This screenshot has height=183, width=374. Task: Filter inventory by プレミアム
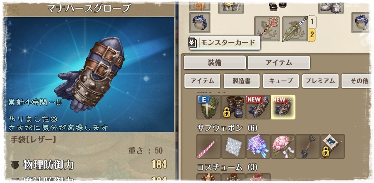320,81
